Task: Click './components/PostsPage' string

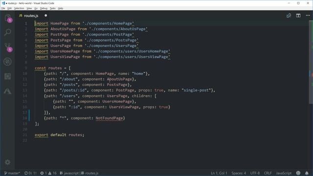Action: coord(112,40)
